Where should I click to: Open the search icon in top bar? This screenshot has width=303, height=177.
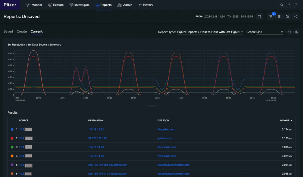point(281,5)
